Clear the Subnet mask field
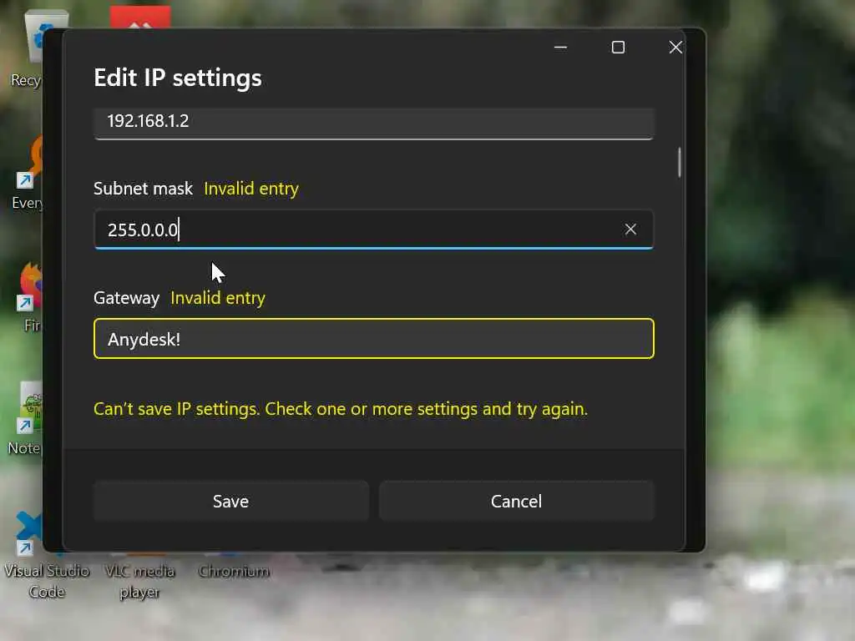855x641 pixels. [630, 230]
